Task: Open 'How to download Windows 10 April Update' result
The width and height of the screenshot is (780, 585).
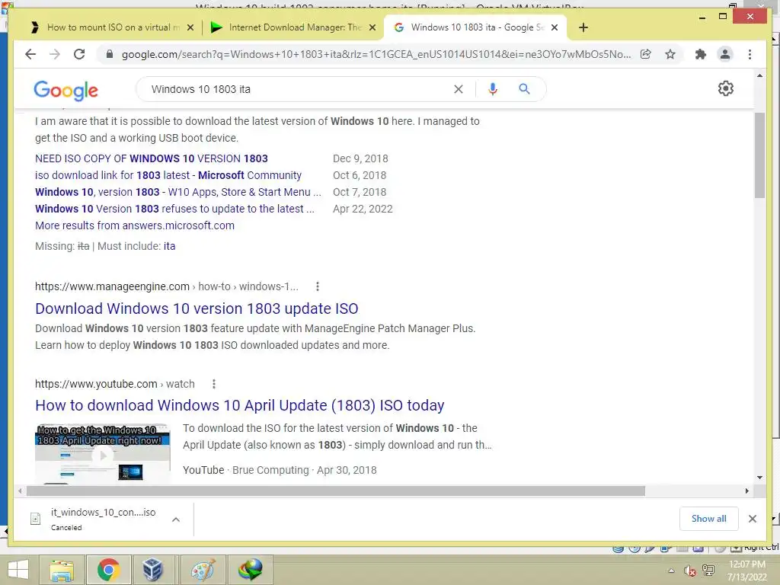Action: pyautogui.click(x=239, y=405)
